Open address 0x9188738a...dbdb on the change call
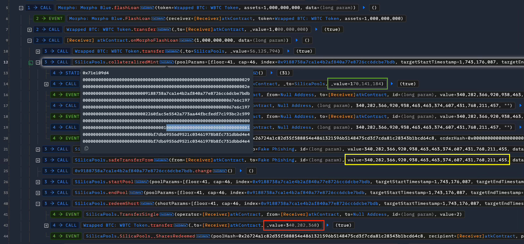Viewport: 524px width, 244px height. 134,171
